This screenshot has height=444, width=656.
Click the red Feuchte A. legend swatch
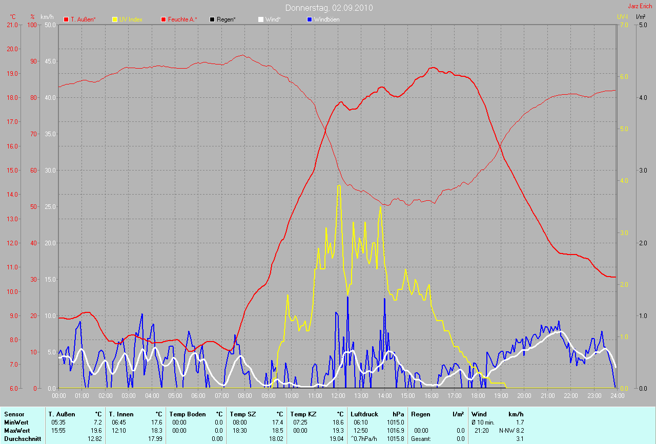(164, 19)
